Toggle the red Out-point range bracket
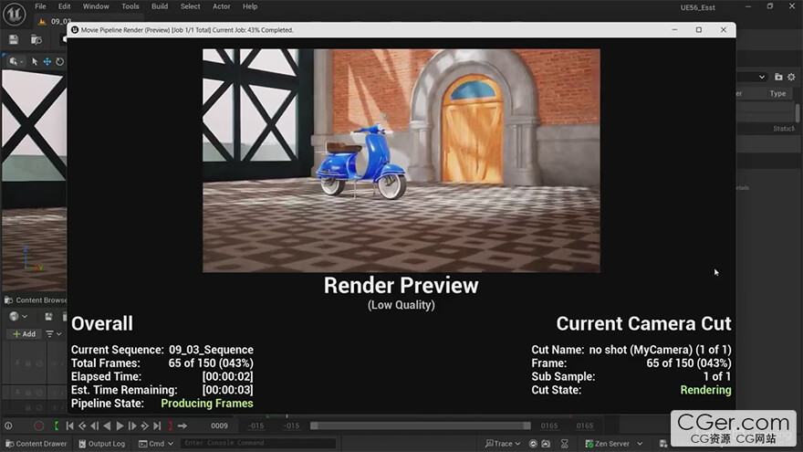This screenshot has width=803, height=452. click(170, 426)
